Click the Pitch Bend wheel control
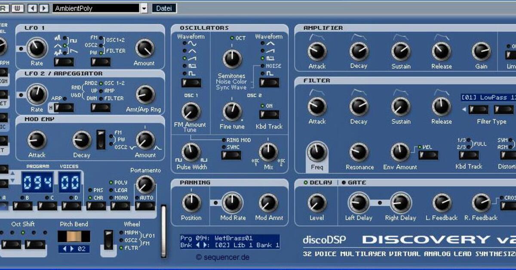This screenshot has height=270, width=516. pos(73,236)
